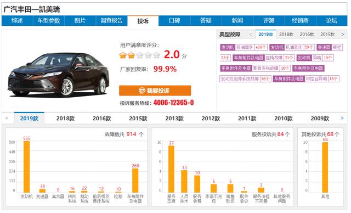Select the 投诉 tab

click(143, 21)
